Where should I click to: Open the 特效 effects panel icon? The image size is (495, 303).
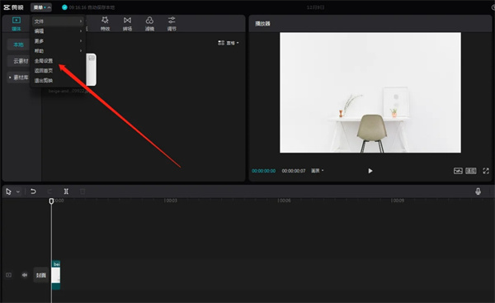click(x=105, y=24)
